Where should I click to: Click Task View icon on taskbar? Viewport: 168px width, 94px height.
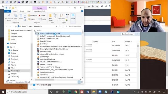[x=57, y=92]
